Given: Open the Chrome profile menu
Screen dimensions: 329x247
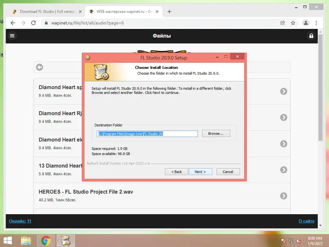Looking at the screenshot, I should [x=306, y=23].
